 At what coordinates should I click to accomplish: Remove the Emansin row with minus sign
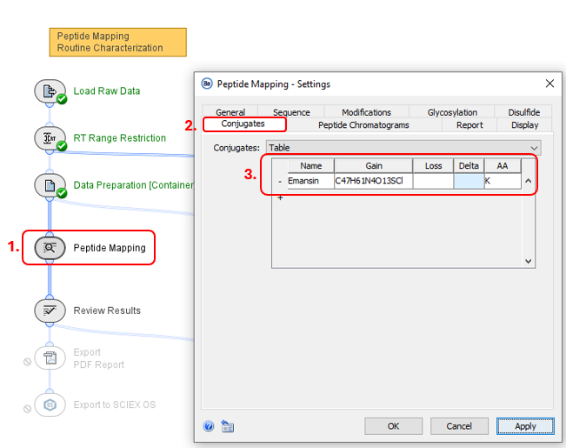[279, 182]
